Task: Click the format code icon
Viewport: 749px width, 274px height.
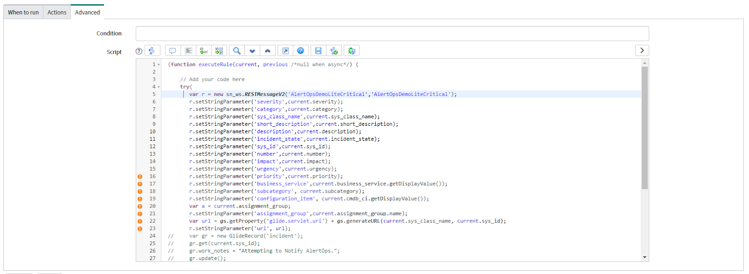Action: (x=188, y=50)
